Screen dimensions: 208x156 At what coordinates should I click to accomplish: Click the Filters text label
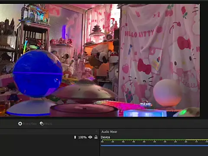(48, 124)
